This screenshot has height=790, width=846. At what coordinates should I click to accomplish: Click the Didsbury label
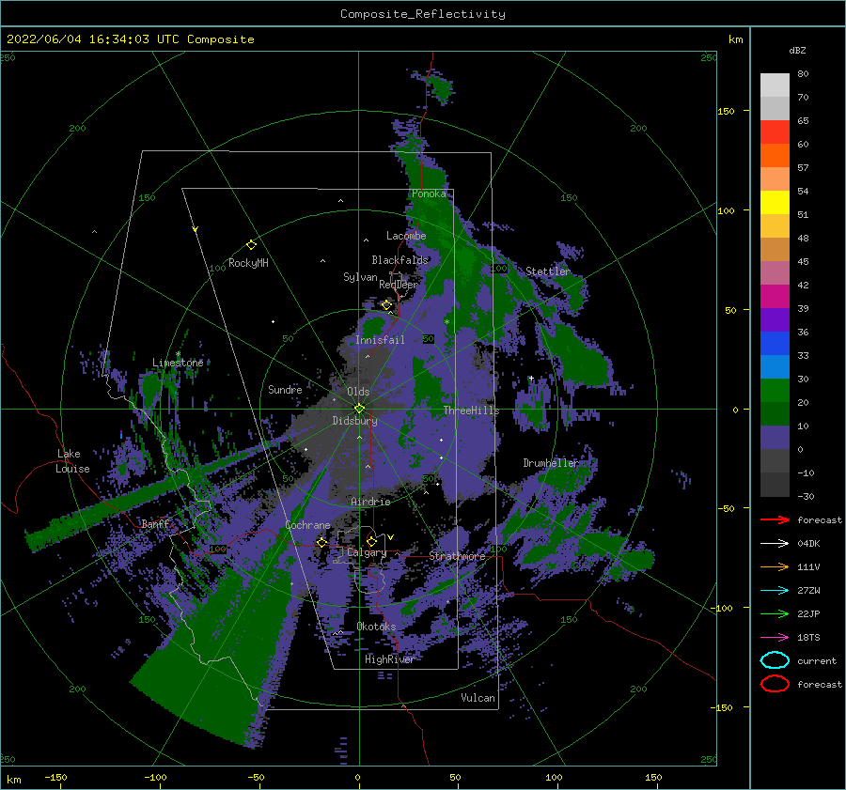pos(355,421)
